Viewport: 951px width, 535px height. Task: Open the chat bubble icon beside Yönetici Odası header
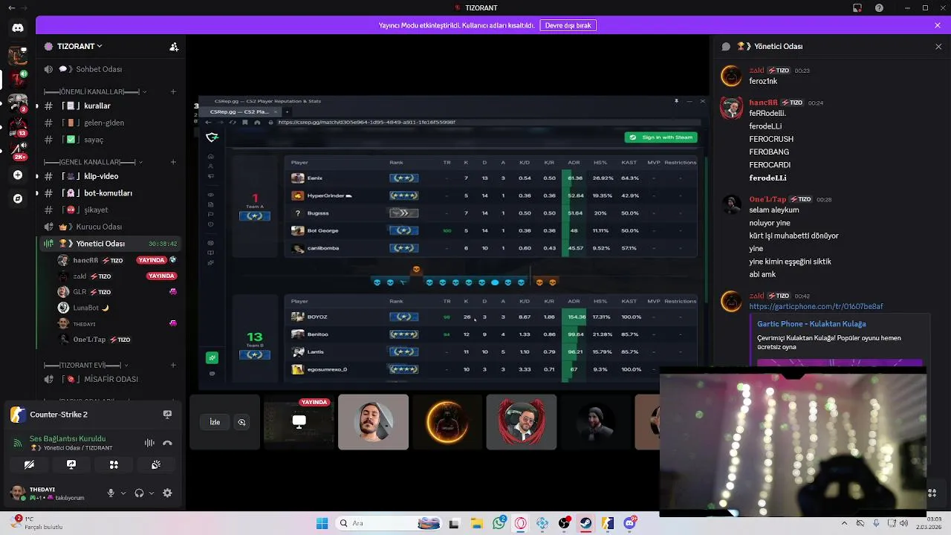click(726, 46)
